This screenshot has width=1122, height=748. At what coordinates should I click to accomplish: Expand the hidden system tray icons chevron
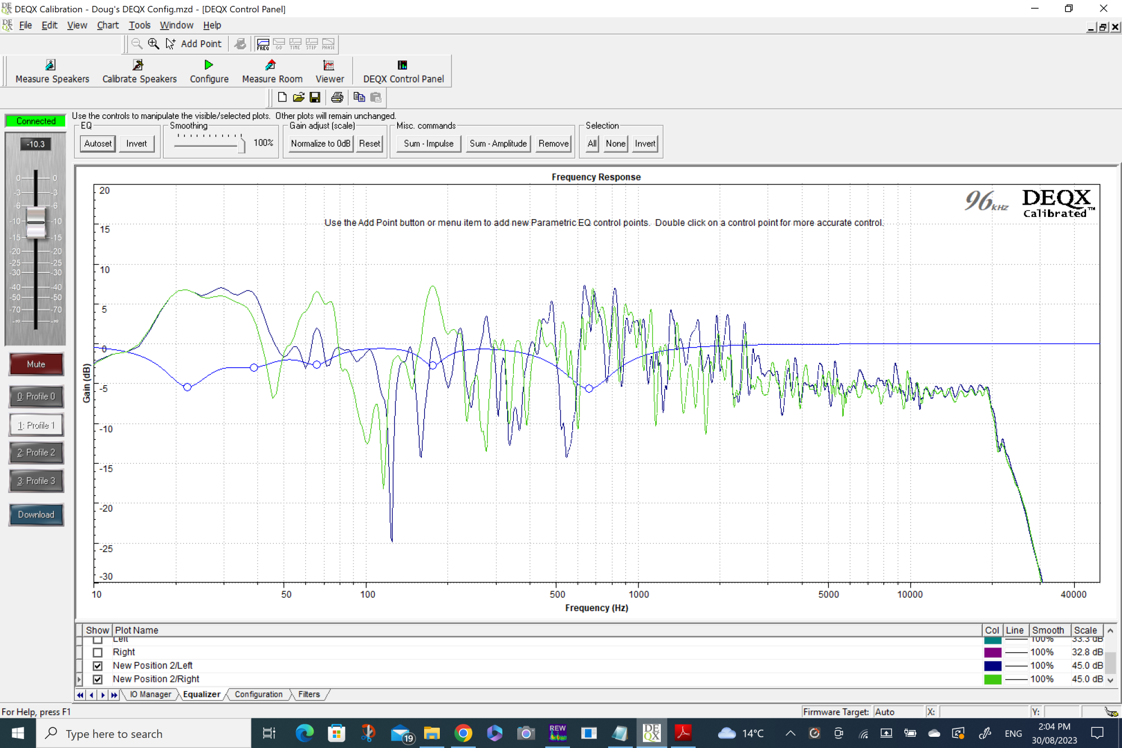coord(790,733)
